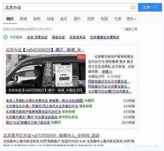Click the red 热点 badge on image

[81, 57]
